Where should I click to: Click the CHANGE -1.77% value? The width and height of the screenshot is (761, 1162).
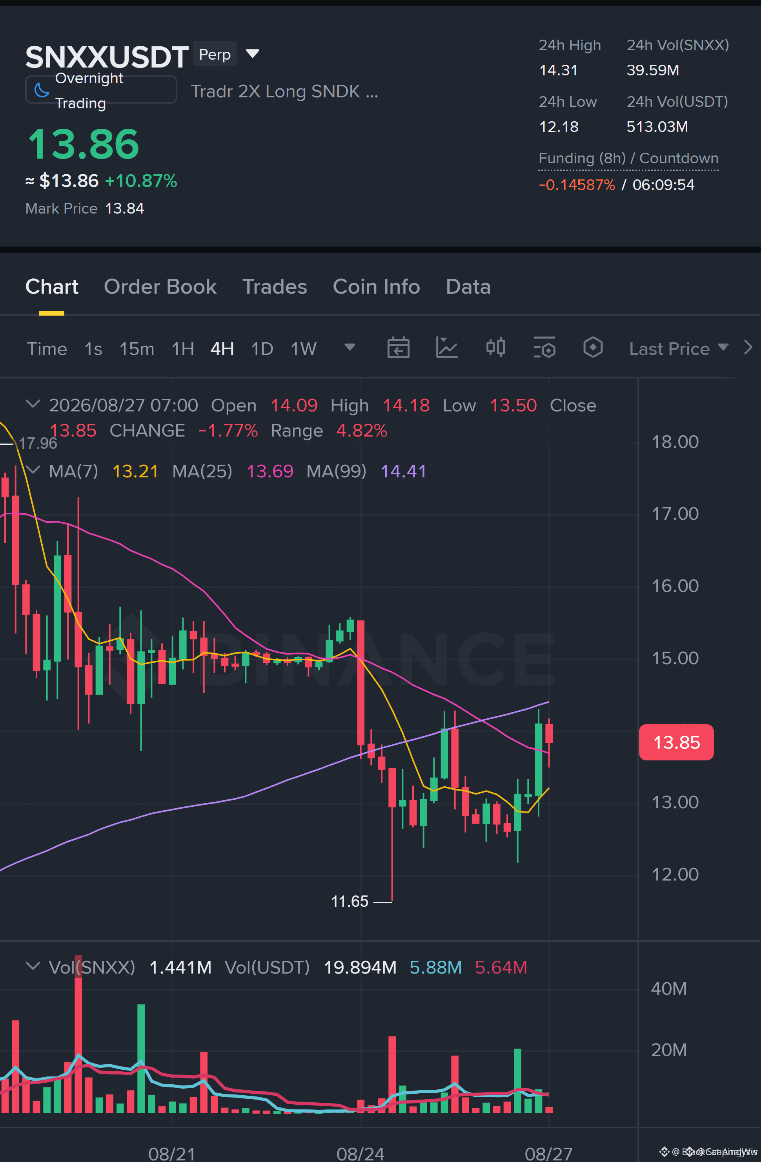pos(228,431)
